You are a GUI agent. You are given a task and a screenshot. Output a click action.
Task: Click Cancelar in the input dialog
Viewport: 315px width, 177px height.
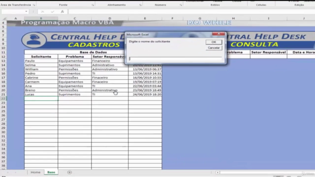coord(214,48)
